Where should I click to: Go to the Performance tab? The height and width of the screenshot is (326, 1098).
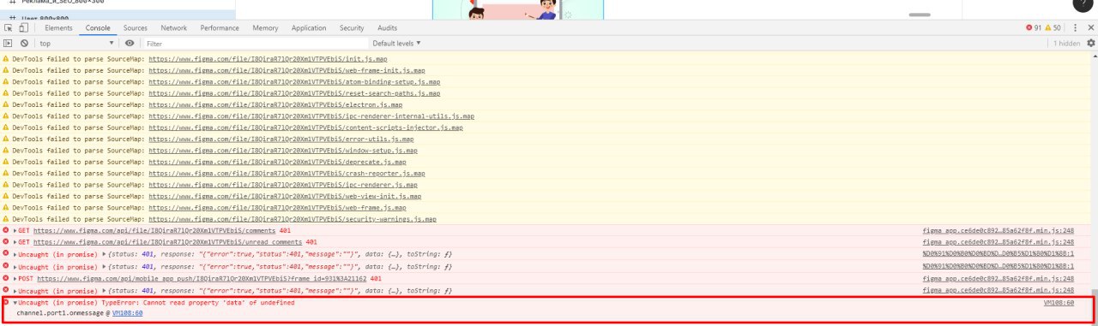[x=220, y=28]
